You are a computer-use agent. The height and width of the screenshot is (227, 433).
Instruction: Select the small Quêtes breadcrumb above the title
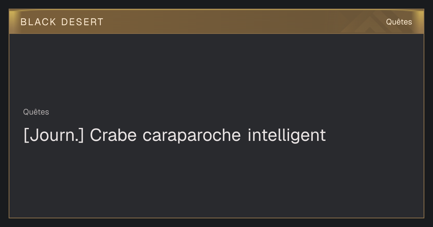pyautogui.click(x=36, y=112)
